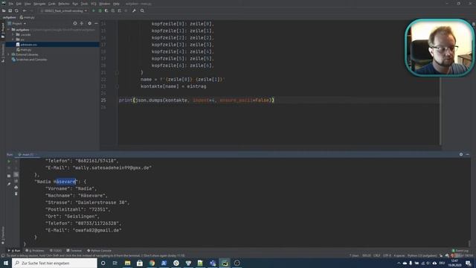Toggle the Favorites side tool window tab
Image resolution: width=476 pixels, height=268 pixels.
coord(3,235)
